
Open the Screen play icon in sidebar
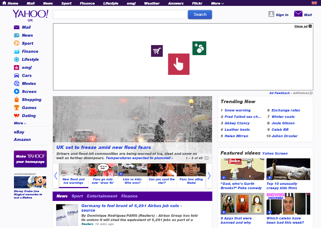(17, 92)
